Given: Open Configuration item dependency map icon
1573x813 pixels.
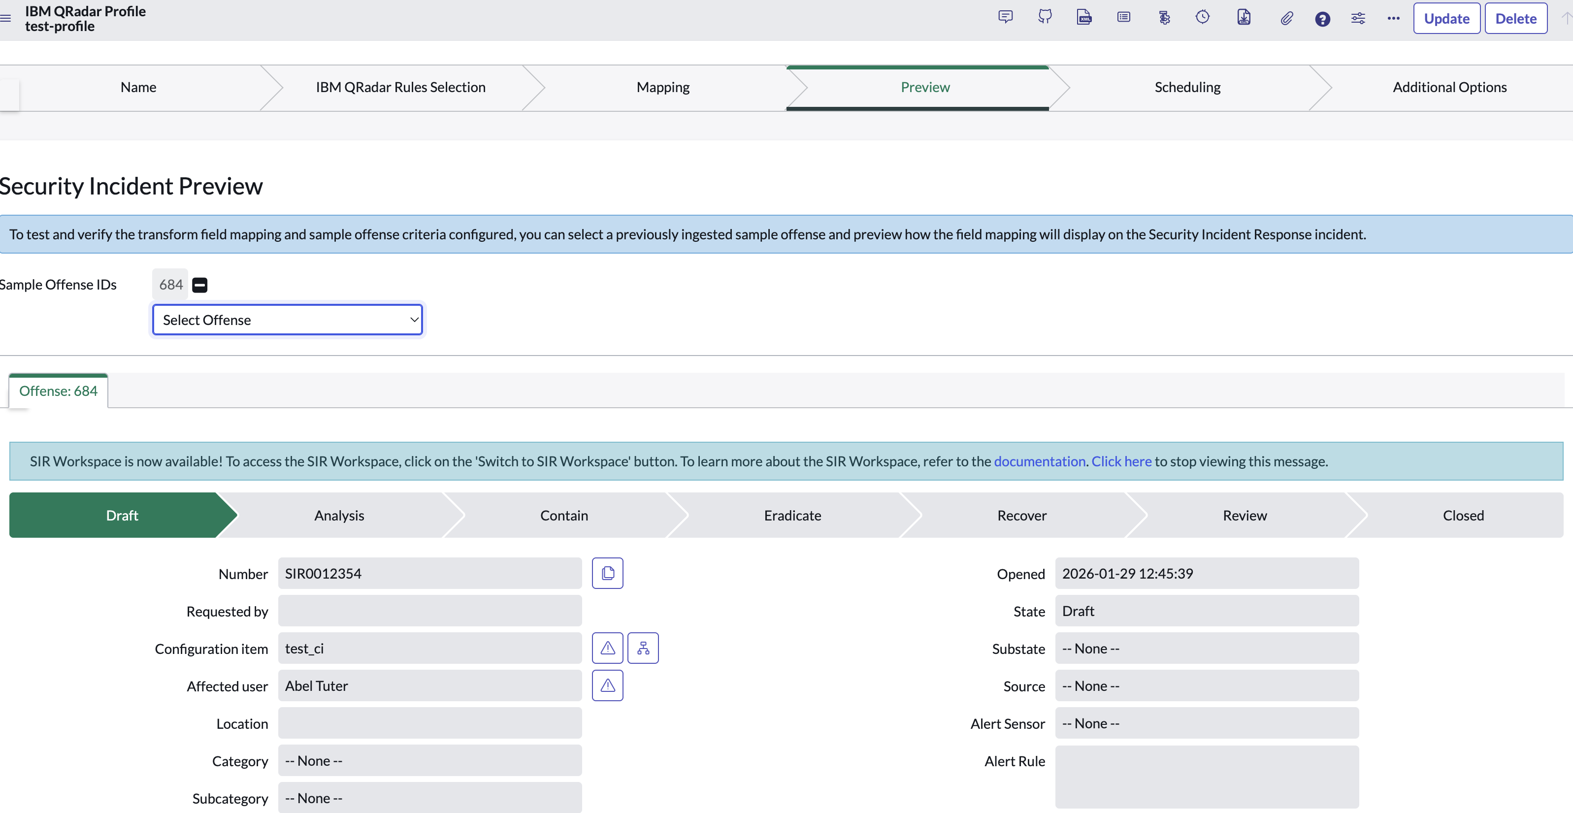Looking at the screenshot, I should [643, 648].
